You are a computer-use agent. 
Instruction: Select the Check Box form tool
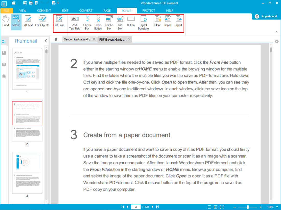(x=87, y=23)
